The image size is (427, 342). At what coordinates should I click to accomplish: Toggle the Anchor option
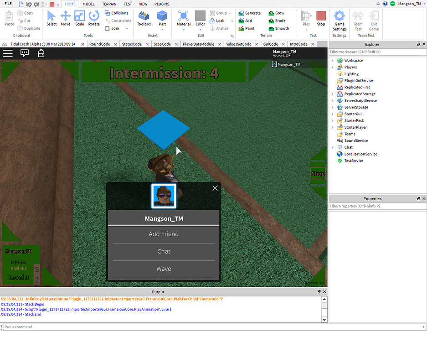click(219, 28)
